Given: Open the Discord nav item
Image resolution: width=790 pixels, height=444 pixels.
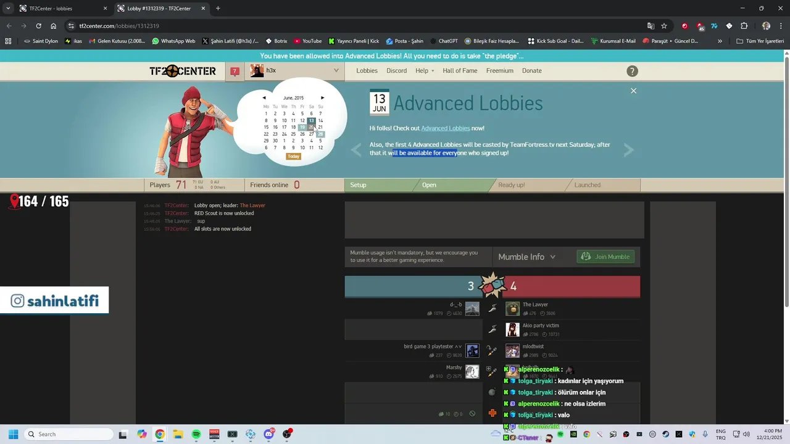Looking at the screenshot, I should tap(396, 71).
